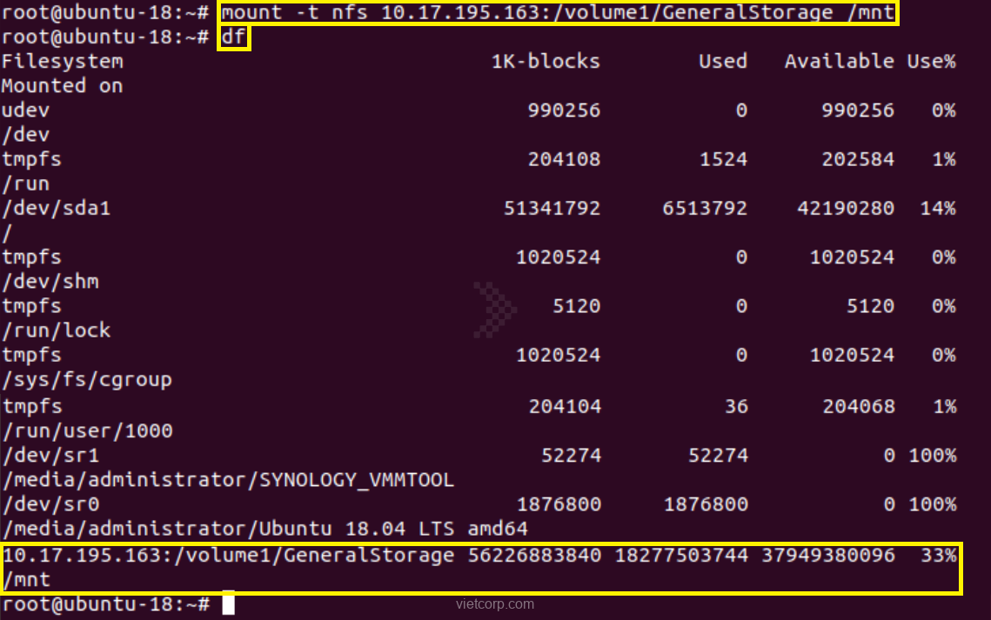Screen dimensions: 991x620
Task: Click the /dev/sda1 filesystem entry
Action: (x=56, y=209)
